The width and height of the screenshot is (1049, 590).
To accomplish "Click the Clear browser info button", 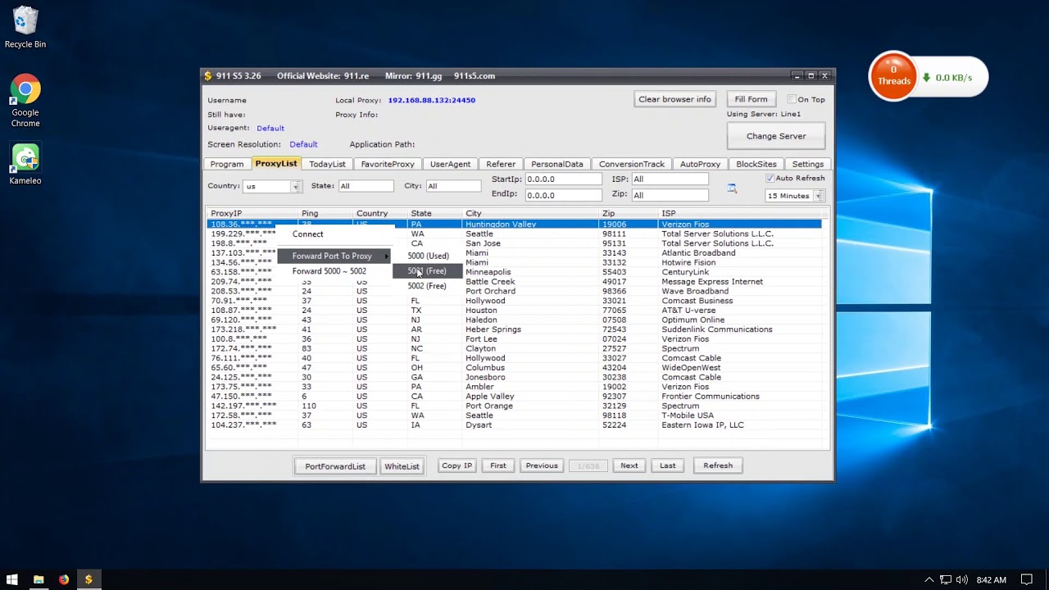I will tap(674, 99).
